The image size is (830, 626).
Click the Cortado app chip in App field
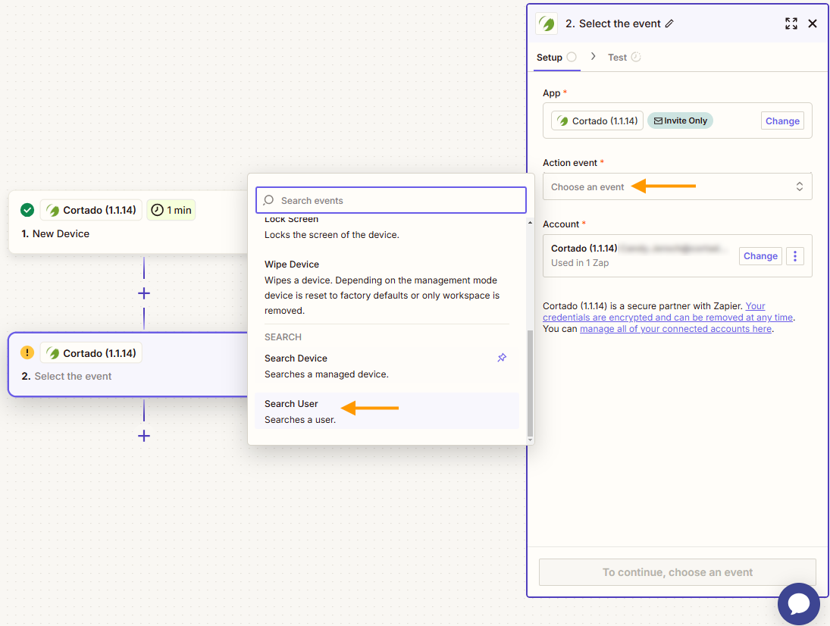pos(597,121)
